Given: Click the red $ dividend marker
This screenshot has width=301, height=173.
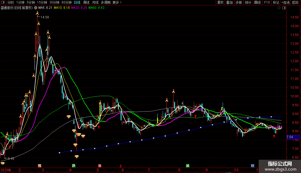Looking at the screenshot, I should [x=120, y=166].
